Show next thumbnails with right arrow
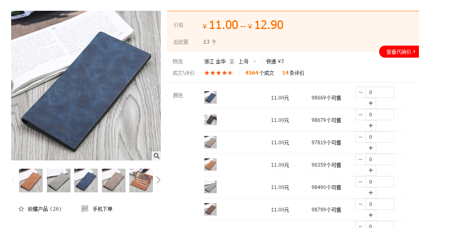The image size is (450, 228). pos(158,180)
